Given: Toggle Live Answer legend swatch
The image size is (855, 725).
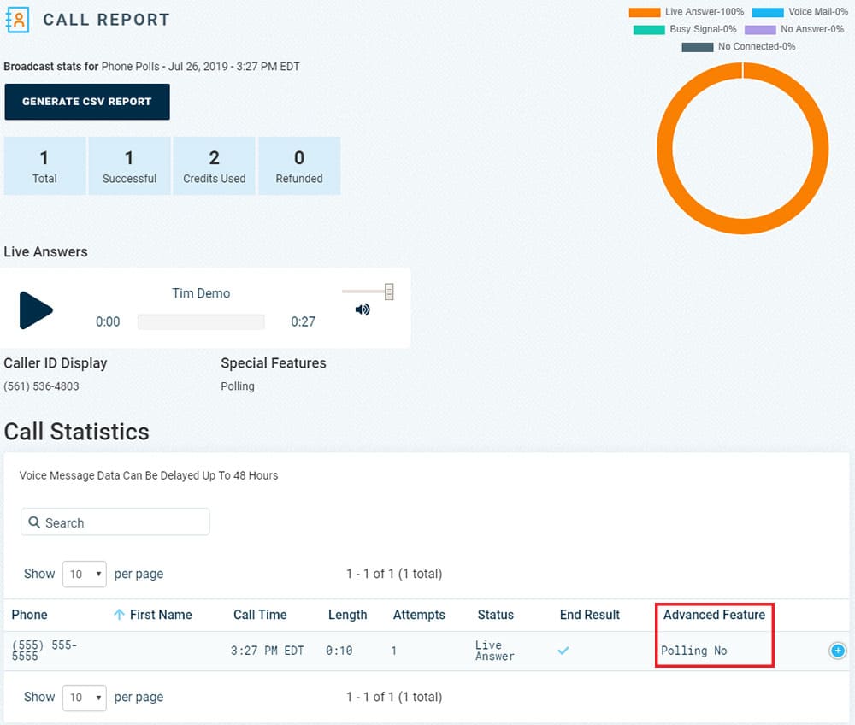Looking at the screenshot, I should 645,13.
